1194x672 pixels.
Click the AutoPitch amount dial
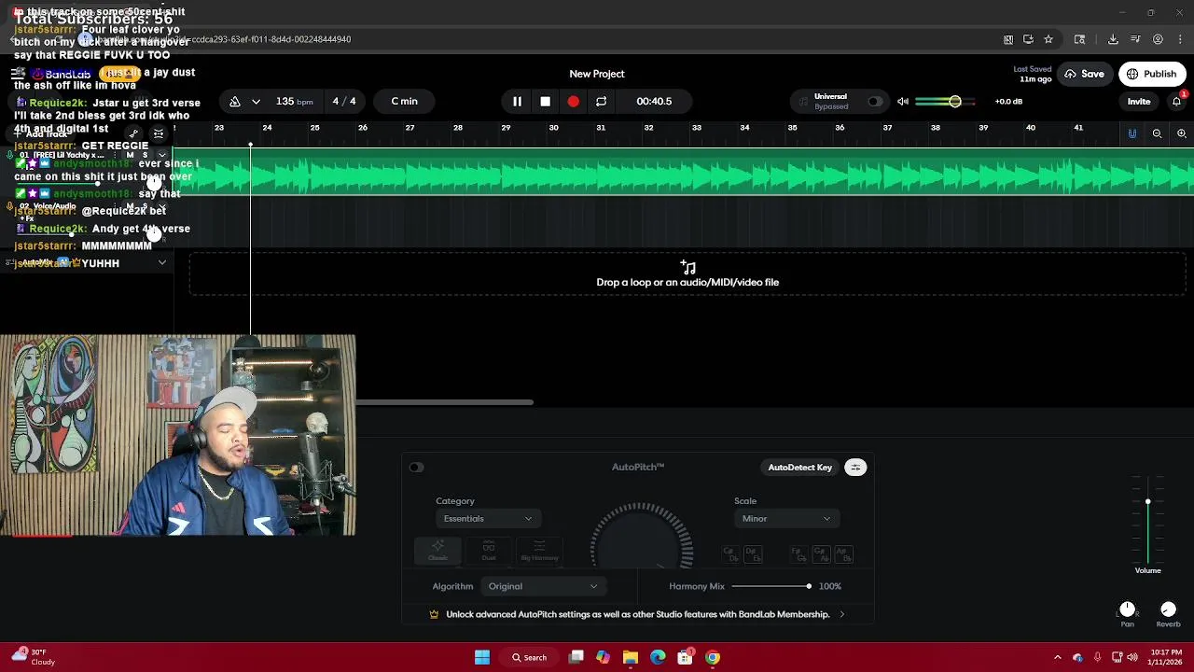pos(642,536)
